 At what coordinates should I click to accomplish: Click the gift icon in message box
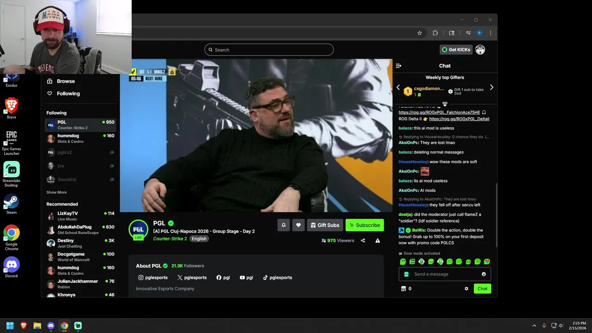tap(407, 274)
